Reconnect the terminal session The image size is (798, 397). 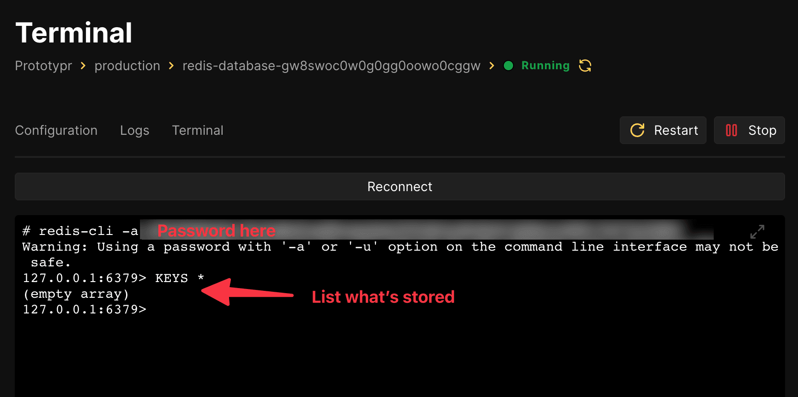400,186
